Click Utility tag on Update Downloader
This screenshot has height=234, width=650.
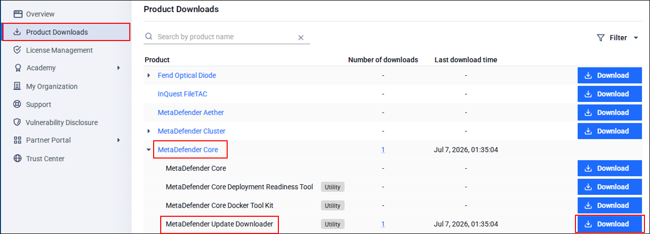coord(333,224)
